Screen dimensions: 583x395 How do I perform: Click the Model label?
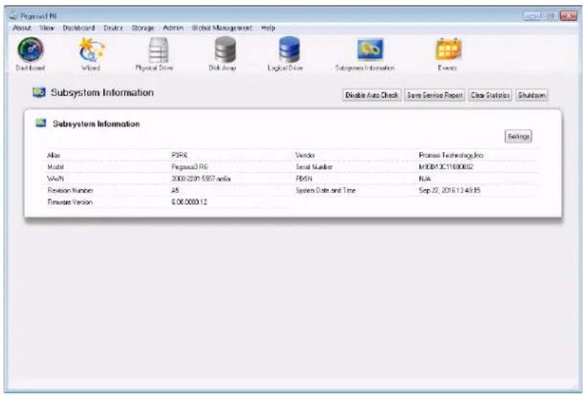56,167
